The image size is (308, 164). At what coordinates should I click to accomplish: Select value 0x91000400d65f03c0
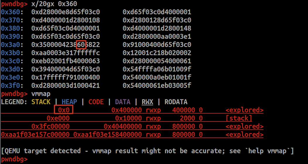pyautogui.click(x=157, y=45)
